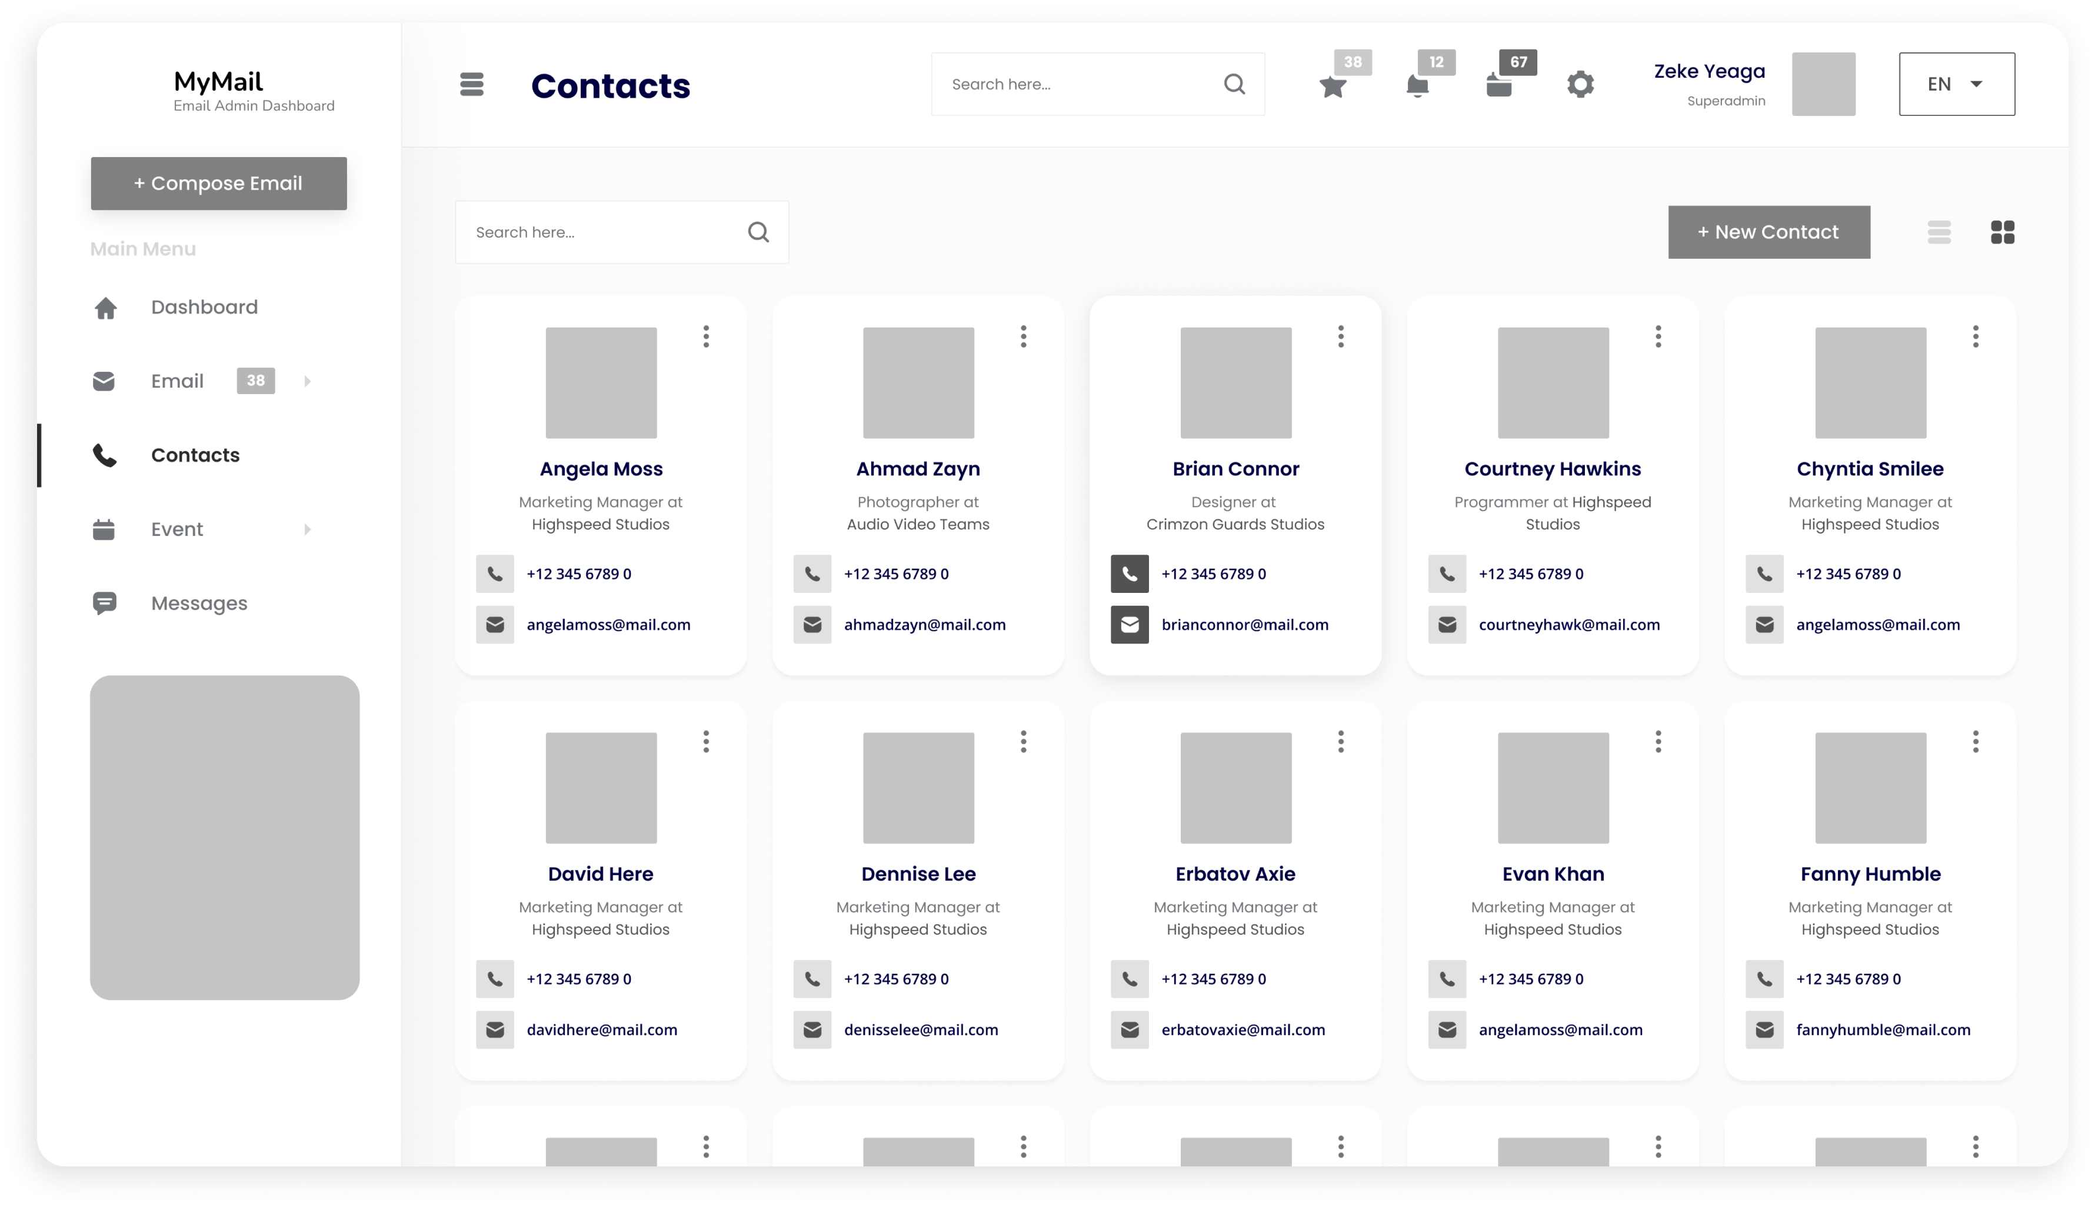Open Angela Moss contact options menu
2095x1207 pixels.
[x=705, y=336]
